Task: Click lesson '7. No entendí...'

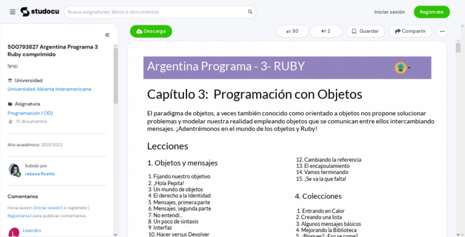Action: point(165,215)
